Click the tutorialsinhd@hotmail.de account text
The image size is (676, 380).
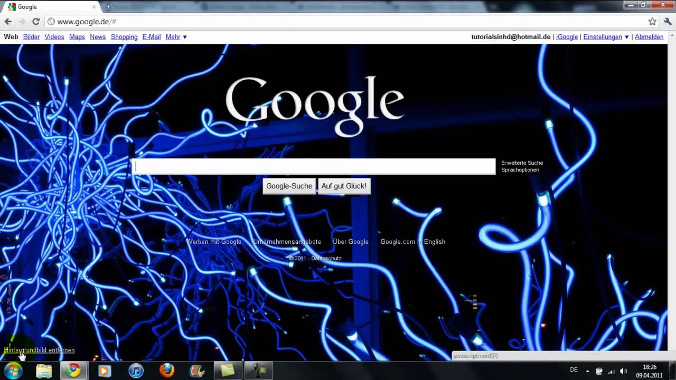point(511,37)
